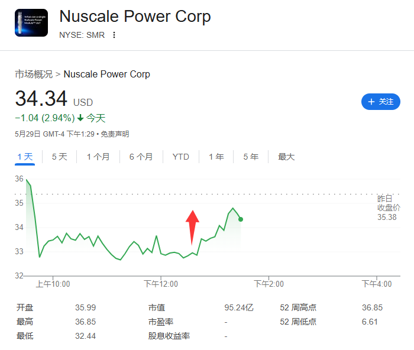The width and height of the screenshot is (414, 350).
Task: Select the 1 天 chart range tab
Action: [25, 157]
